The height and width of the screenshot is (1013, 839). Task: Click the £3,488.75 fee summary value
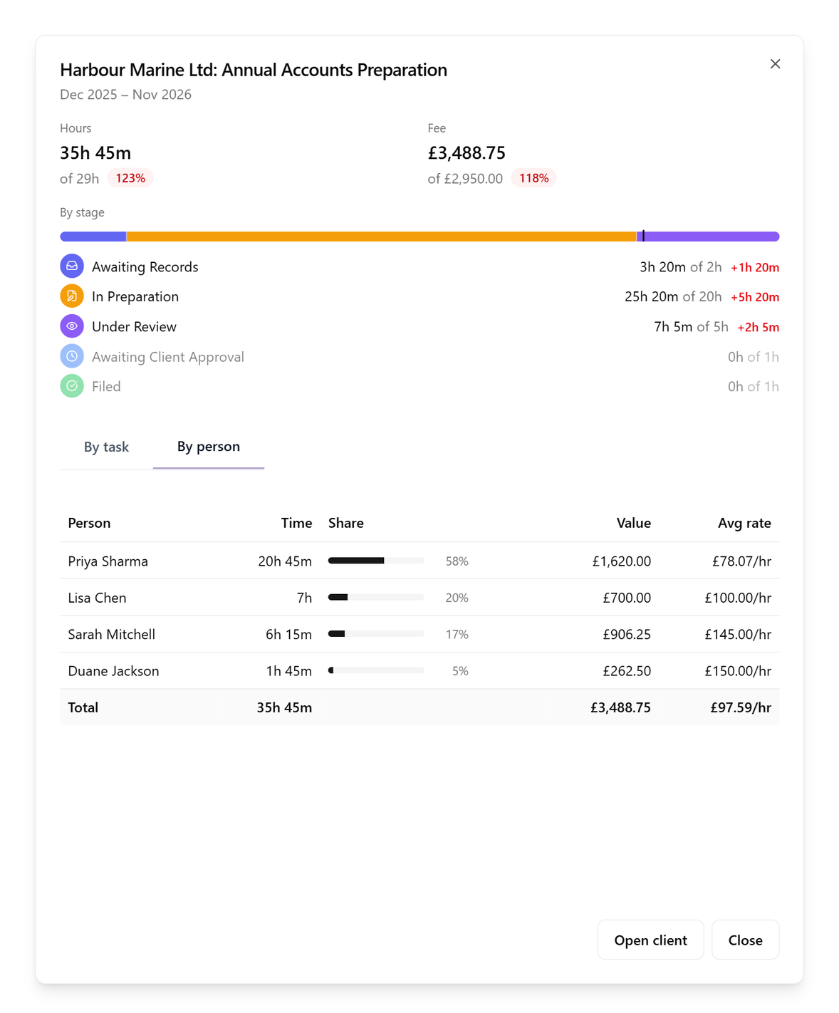point(467,153)
